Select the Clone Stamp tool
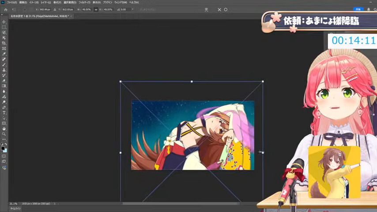The image size is (377, 212). point(4,70)
